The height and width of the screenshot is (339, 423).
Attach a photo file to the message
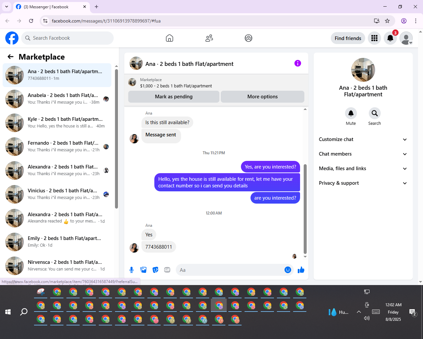pyautogui.click(x=143, y=270)
